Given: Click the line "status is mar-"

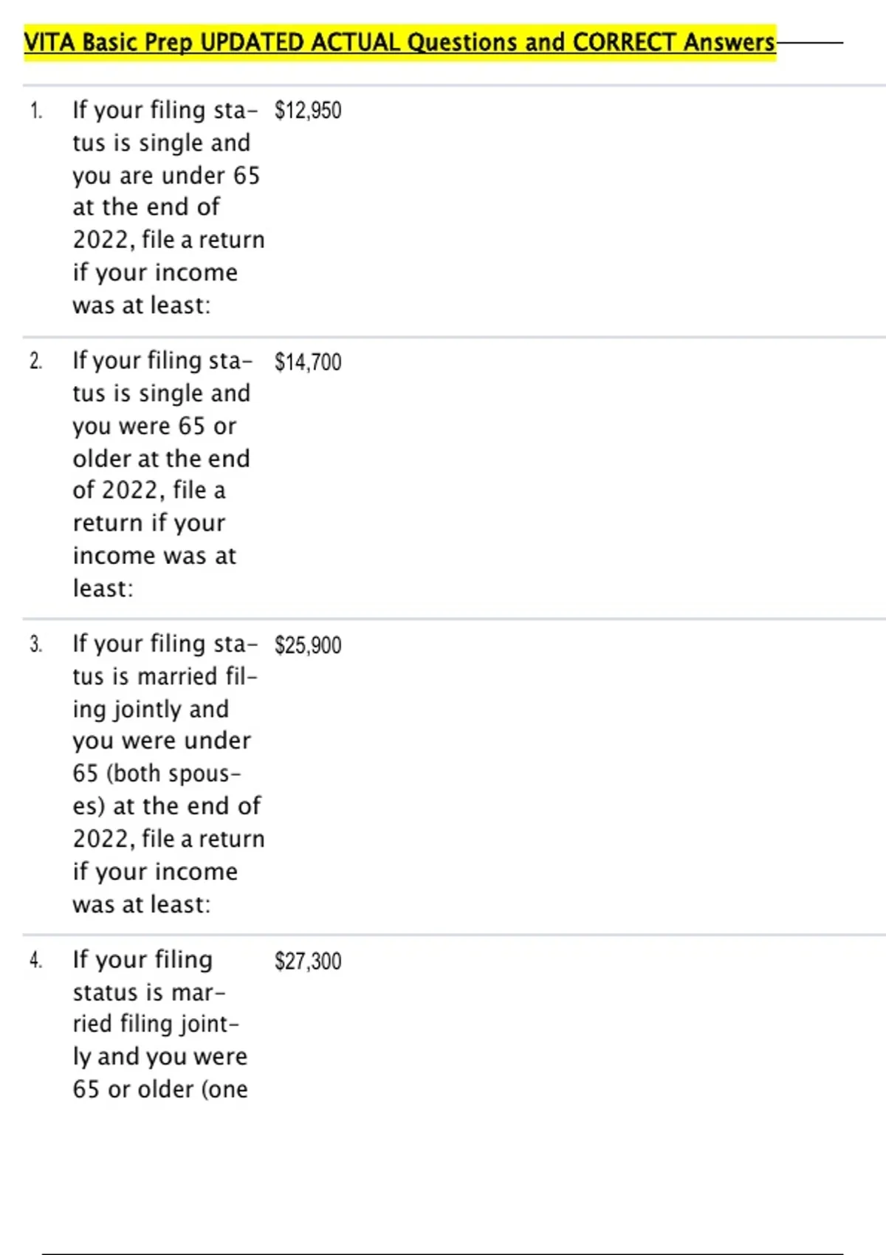Looking at the screenshot, I should tap(148, 992).
